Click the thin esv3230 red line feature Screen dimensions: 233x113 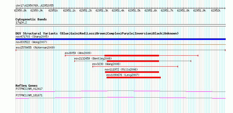135,67
